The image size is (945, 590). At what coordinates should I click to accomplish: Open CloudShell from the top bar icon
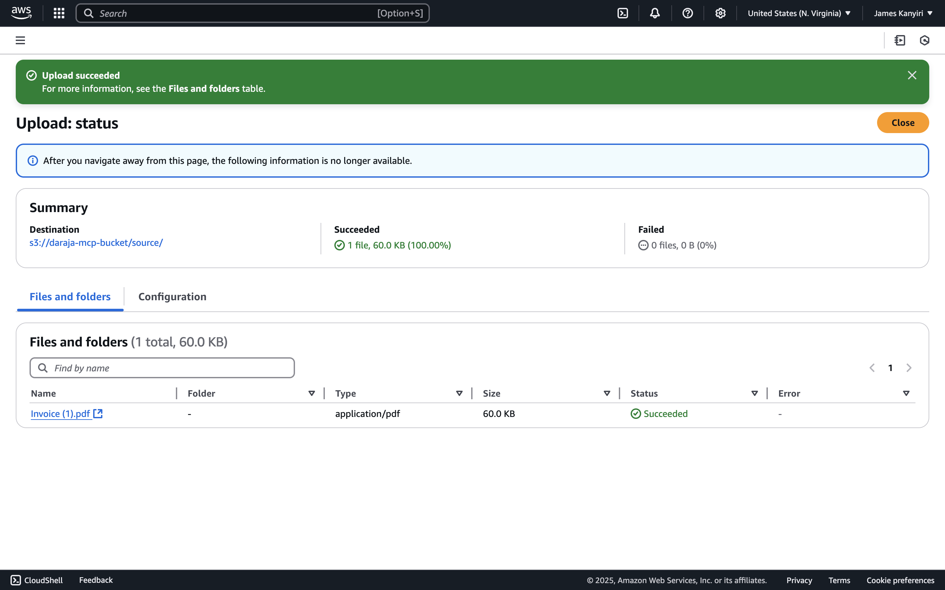pos(623,13)
